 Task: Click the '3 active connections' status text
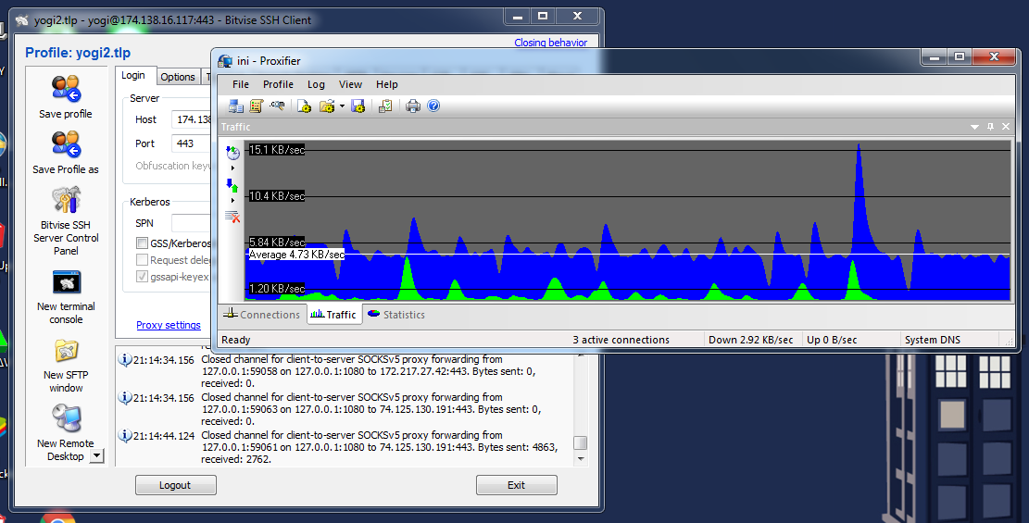pyautogui.click(x=621, y=340)
